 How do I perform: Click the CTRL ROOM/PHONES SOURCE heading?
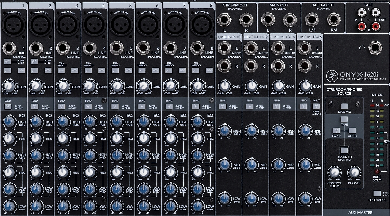tap(344, 92)
